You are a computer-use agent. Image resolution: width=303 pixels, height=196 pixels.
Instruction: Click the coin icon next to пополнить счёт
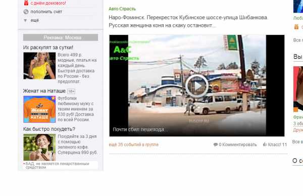[26, 12]
